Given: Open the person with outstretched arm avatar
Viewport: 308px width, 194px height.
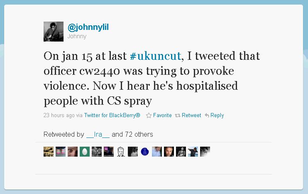Looking at the screenshot, I should [193, 152].
